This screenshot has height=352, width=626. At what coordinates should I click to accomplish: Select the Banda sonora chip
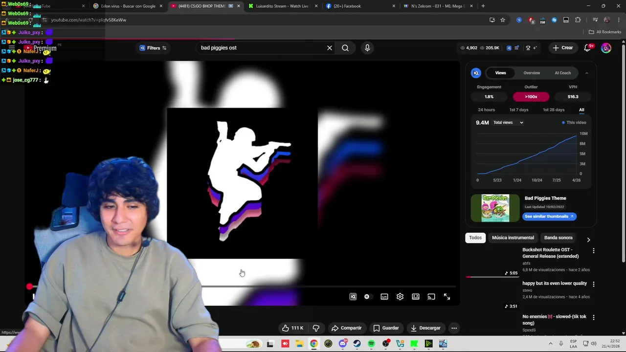tap(558, 238)
